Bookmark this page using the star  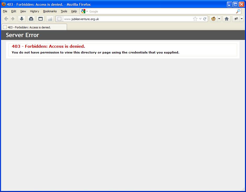pyautogui.click(x=195, y=19)
